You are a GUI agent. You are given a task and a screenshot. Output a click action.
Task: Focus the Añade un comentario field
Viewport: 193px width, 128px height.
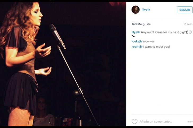[156, 122]
